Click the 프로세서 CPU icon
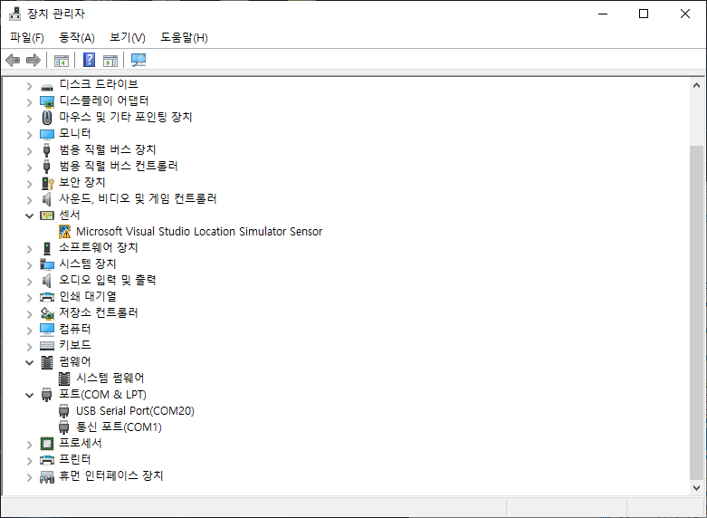The height and width of the screenshot is (518, 707). click(x=47, y=444)
